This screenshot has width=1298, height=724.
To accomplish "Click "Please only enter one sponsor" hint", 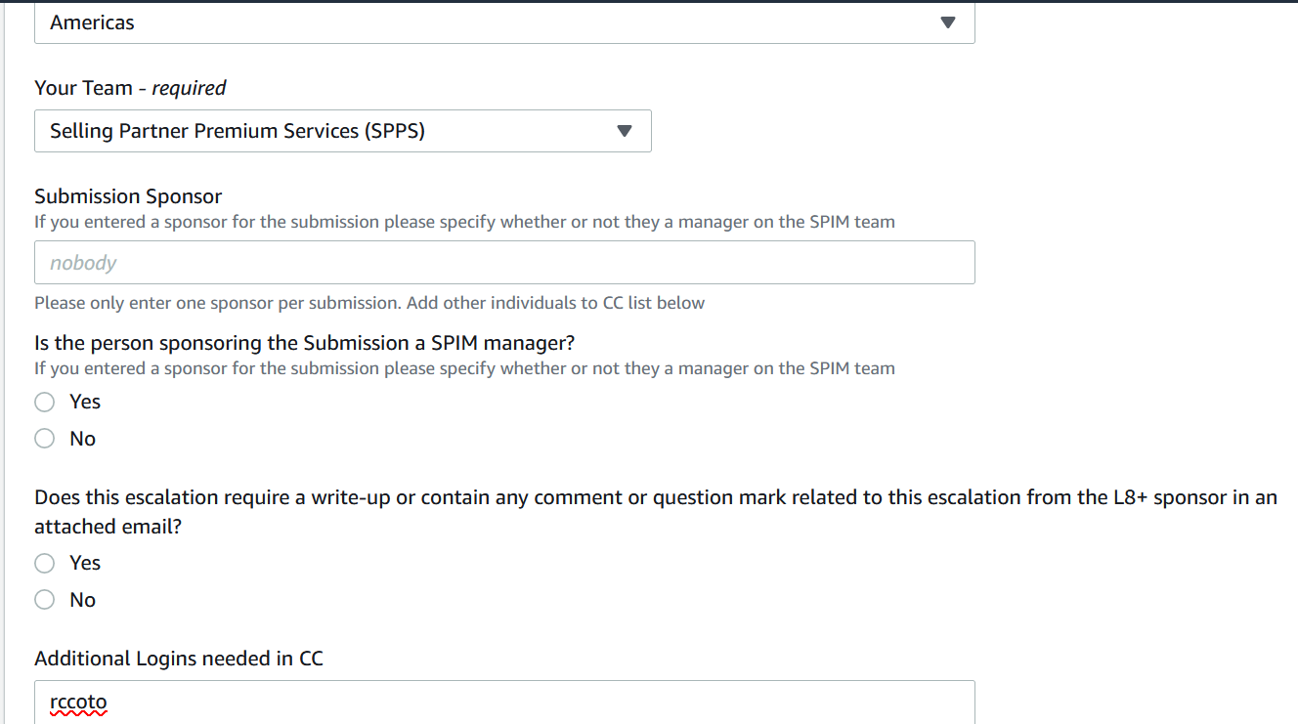I will [x=369, y=303].
